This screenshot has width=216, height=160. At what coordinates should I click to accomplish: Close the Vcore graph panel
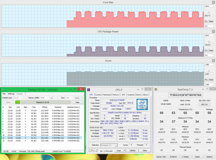pos(213,61)
